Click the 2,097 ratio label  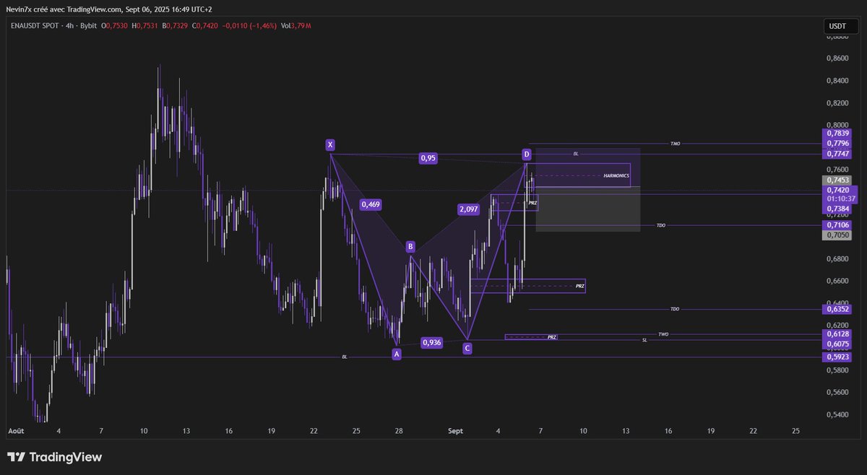click(468, 209)
